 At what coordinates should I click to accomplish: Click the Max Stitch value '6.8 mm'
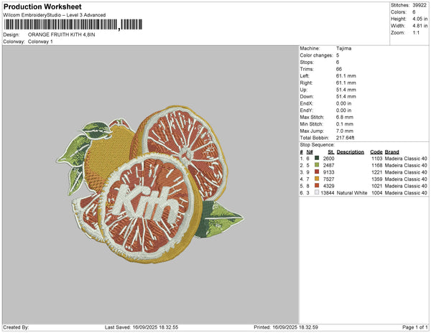click(x=345, y=117)
